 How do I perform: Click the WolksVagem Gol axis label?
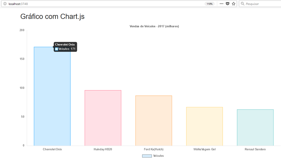tap(205, 149)
